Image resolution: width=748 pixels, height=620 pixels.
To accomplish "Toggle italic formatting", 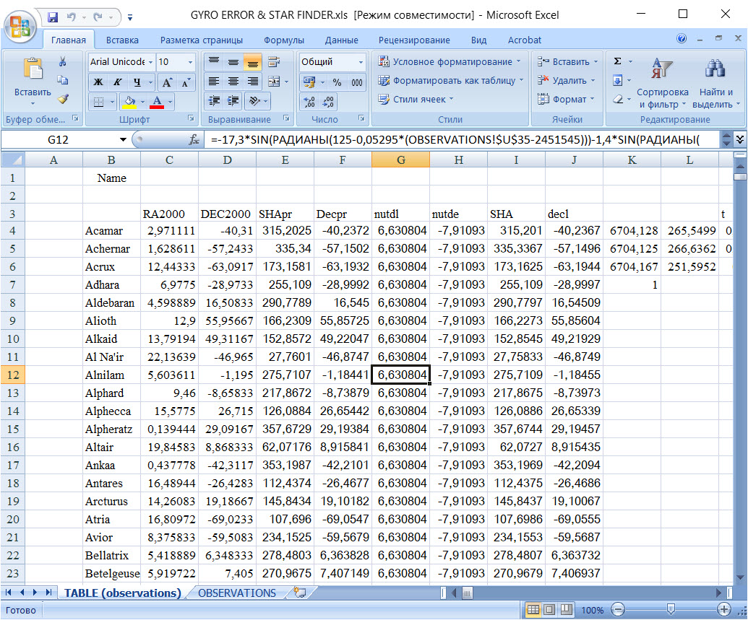I will pyautogui.click(x=117, y=82).
